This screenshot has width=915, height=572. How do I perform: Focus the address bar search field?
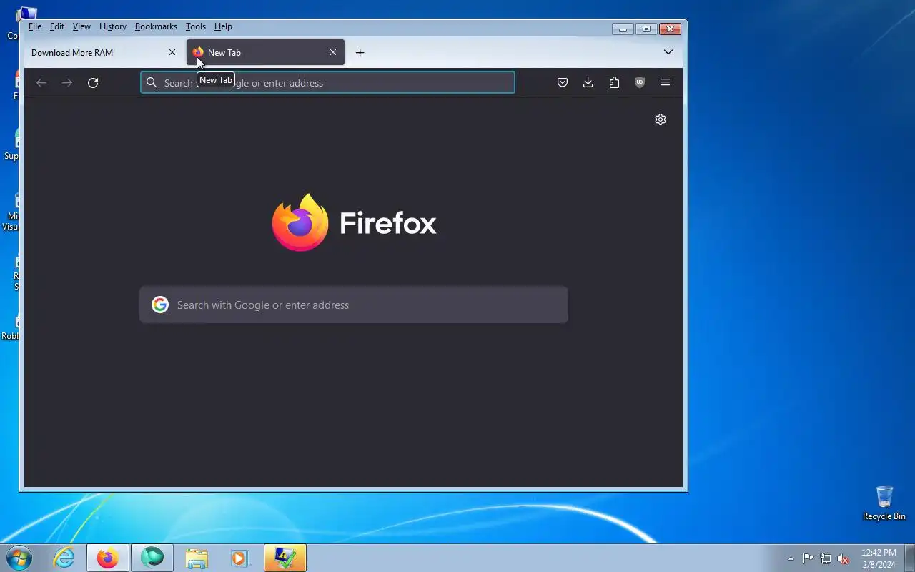327,83
